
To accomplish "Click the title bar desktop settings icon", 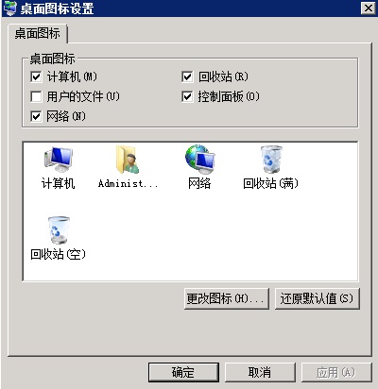I will click(x=9, y=8).
